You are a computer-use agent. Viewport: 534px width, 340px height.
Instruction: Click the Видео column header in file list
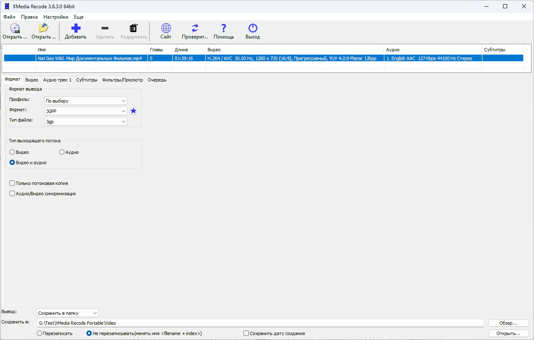[x=295, y=50]
